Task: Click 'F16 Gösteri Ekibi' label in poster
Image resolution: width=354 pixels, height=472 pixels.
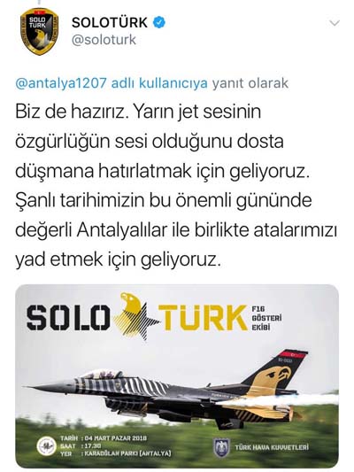Action: click(x=266, y=318)
